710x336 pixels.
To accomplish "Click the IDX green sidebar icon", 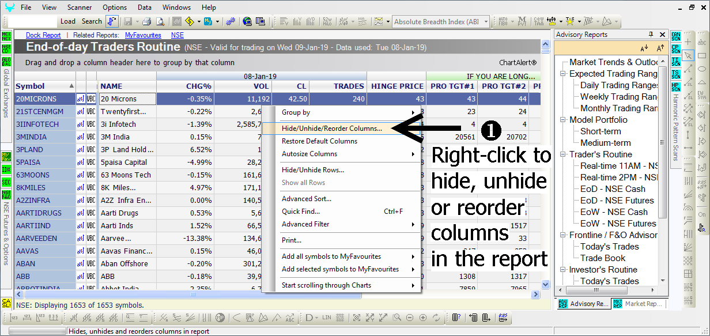I will pos(6,170).
